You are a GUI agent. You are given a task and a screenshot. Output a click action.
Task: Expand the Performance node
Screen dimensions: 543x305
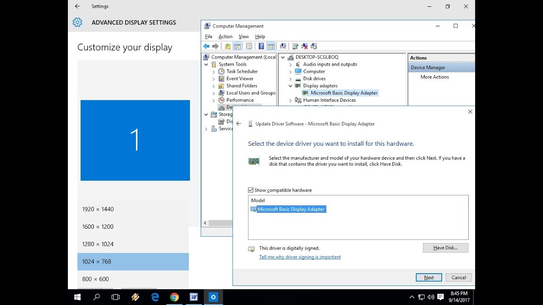point(214,100)
